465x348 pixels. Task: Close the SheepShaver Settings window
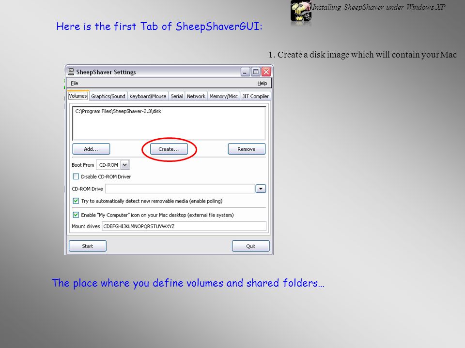[266, 72]
